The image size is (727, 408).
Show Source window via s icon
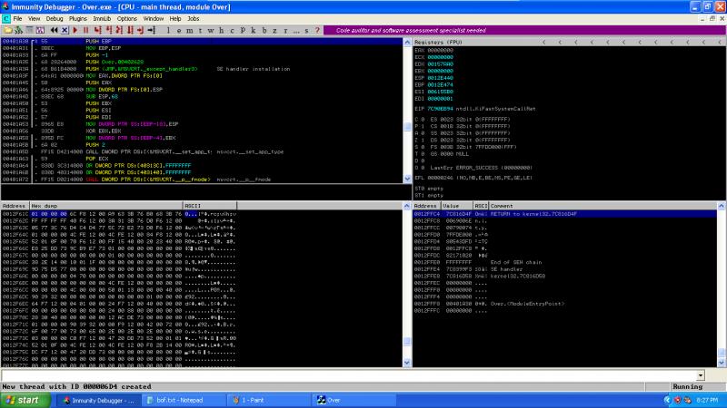pyautogui.click(x=306, y=30)
